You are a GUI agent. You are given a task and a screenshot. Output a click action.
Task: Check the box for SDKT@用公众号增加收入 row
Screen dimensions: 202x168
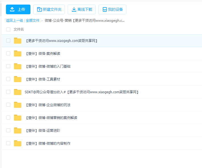click(8, 92)
